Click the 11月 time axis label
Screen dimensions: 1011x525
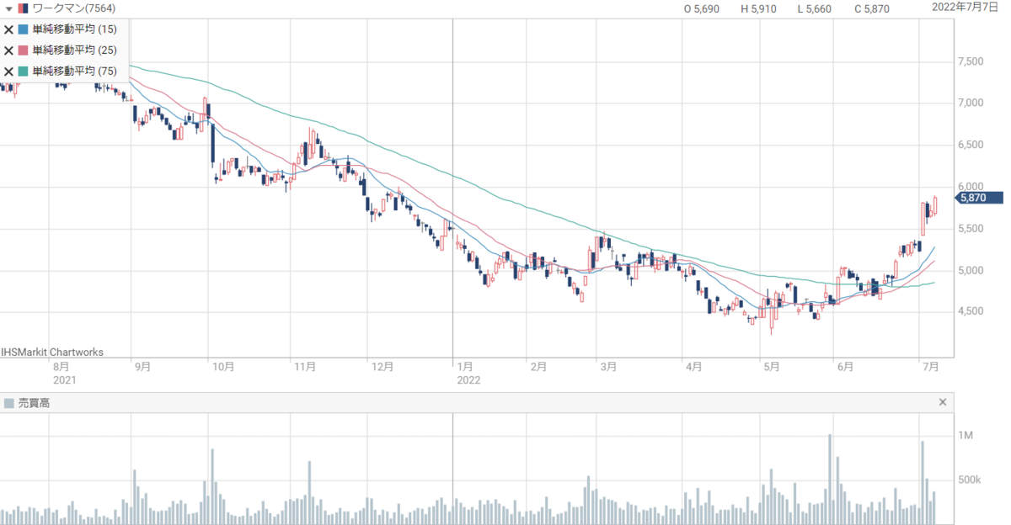tap(304, 367)
